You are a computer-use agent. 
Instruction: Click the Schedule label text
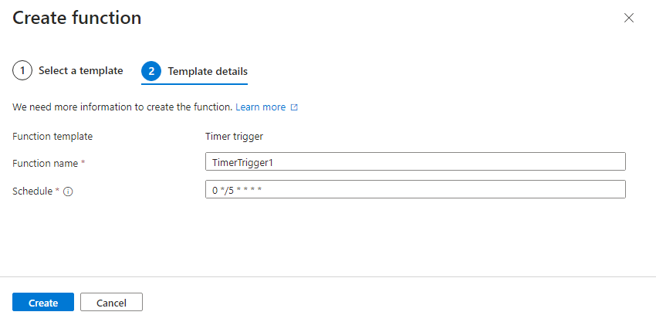click(x=32, y=191)
